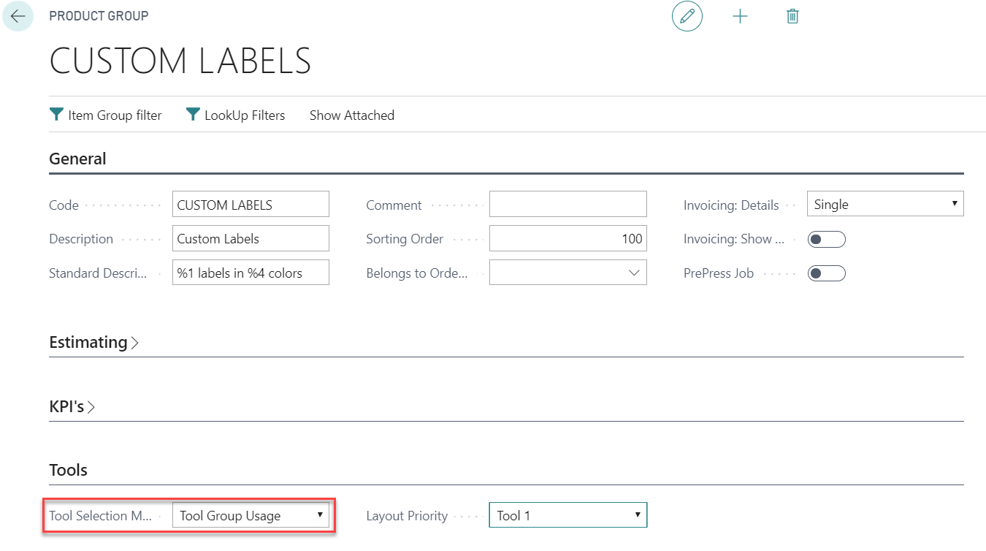The image size is (986, 551).
Task: Select the Standard Description text box
Action: tap(250, 272)
